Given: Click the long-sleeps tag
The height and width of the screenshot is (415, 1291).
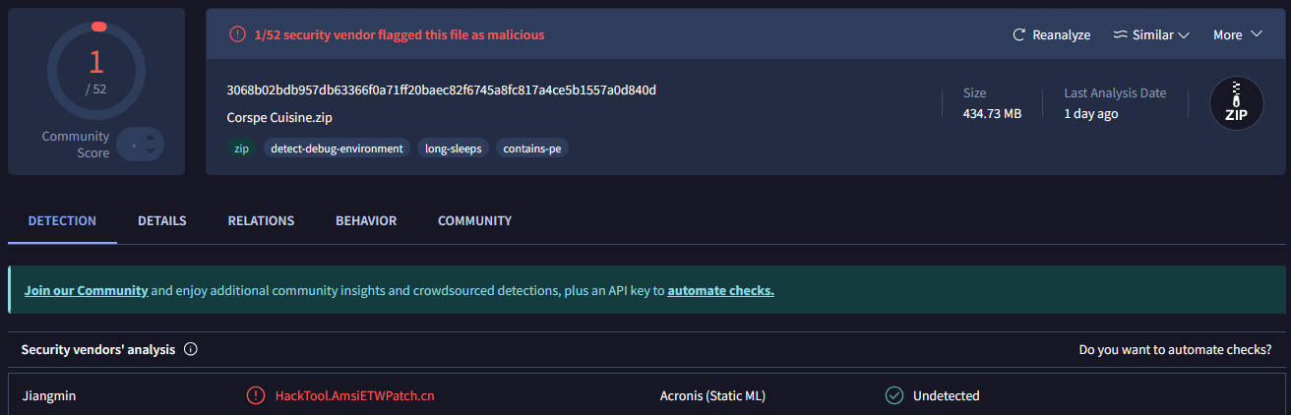Looking at the screenshot, I should point(453,148).
